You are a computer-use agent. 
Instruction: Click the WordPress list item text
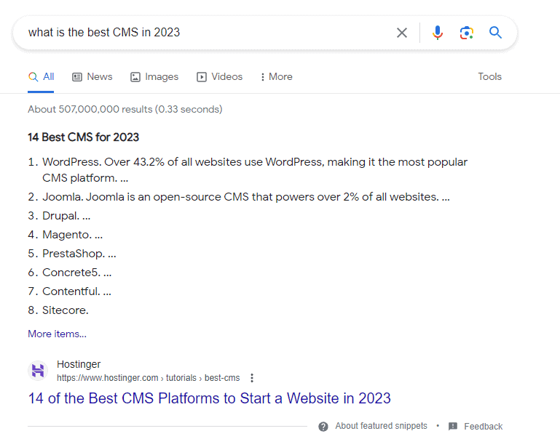pyautogui.click(x=255, y=169)
